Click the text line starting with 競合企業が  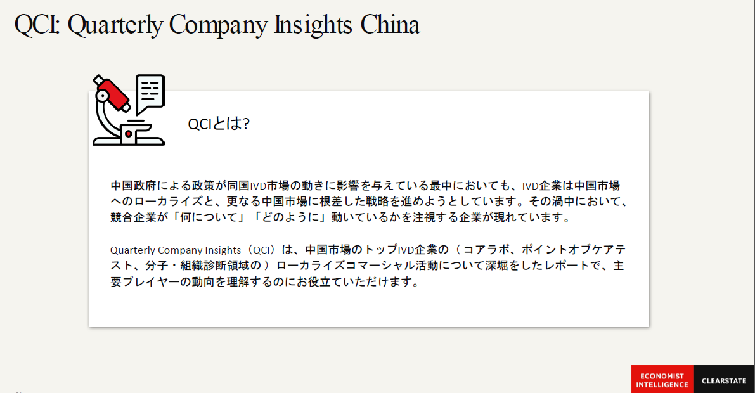pyautogui.click(x=340, y=217)
